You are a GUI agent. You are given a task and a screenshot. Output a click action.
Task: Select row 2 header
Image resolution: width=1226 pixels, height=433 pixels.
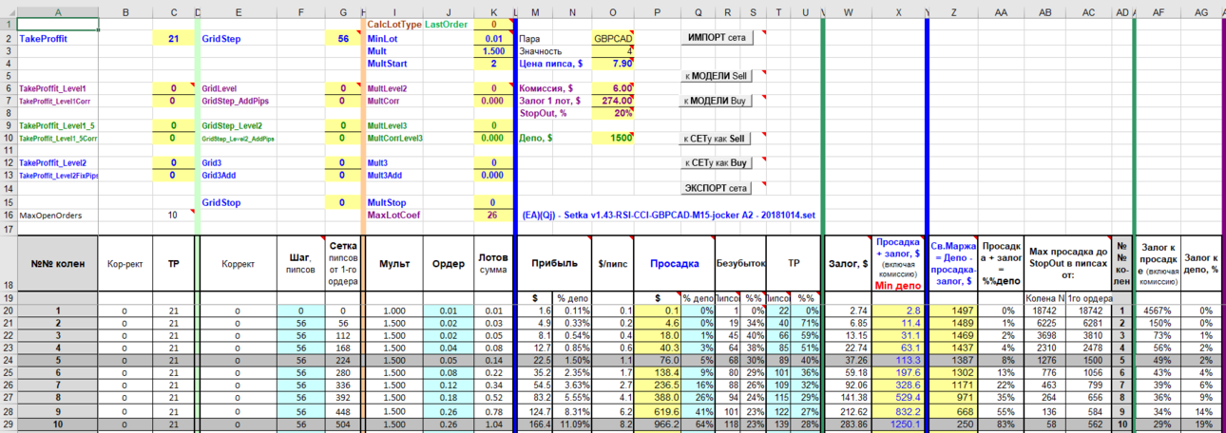coord(9,39)
